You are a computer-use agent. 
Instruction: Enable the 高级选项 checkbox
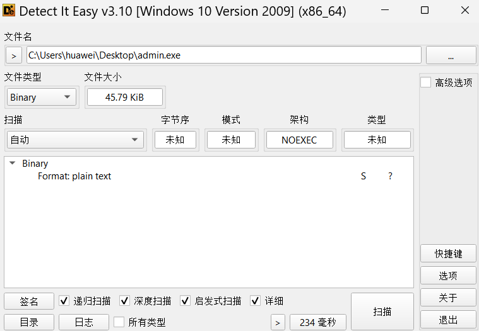(426, 82)
